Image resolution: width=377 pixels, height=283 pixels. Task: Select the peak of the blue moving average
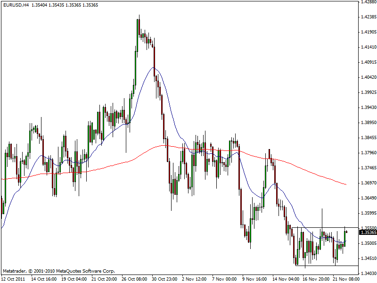coord(154,68)
